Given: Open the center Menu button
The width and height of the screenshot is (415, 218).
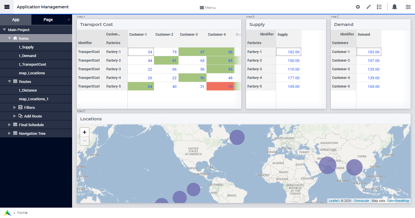Looking at the screenshot, I should tap(208, 7).
